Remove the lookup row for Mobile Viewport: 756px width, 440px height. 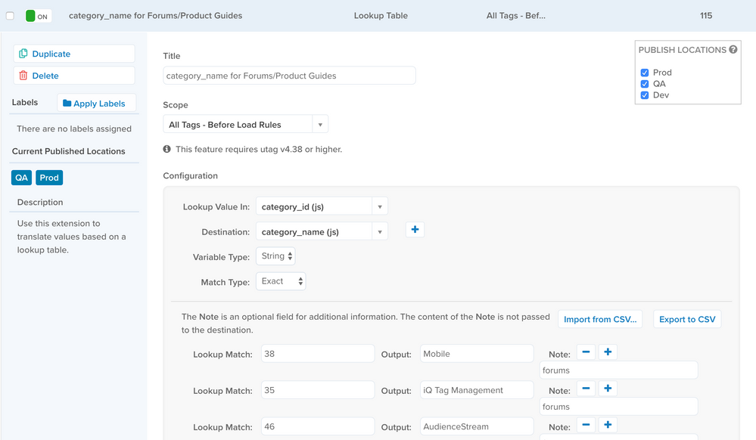pos(586,352)
